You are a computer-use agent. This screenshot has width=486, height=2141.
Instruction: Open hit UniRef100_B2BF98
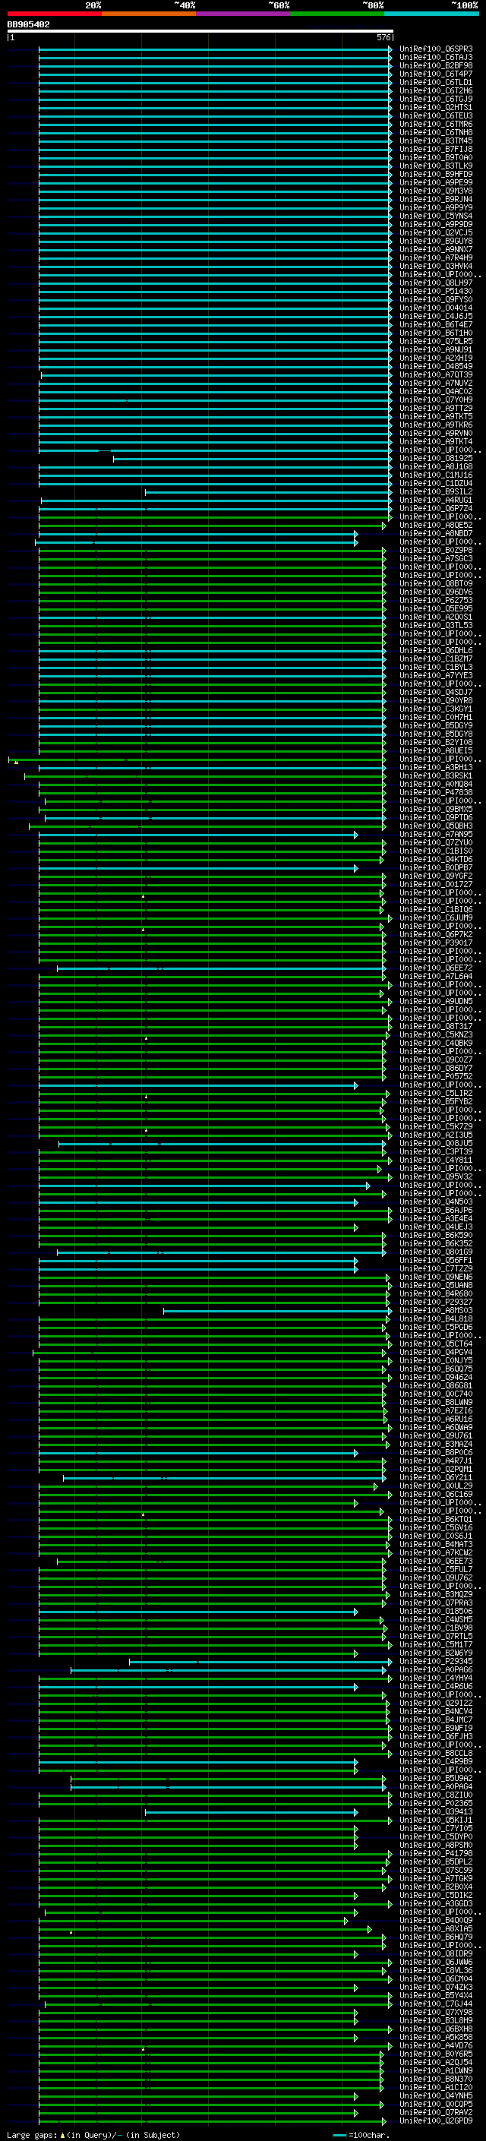[436, 65]
